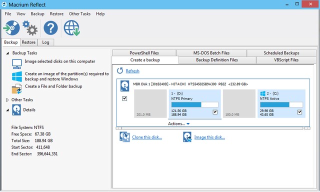The image size is (320, 192).
Task: Open the VBScript Files tab
Action: click(x=286, y=60)
